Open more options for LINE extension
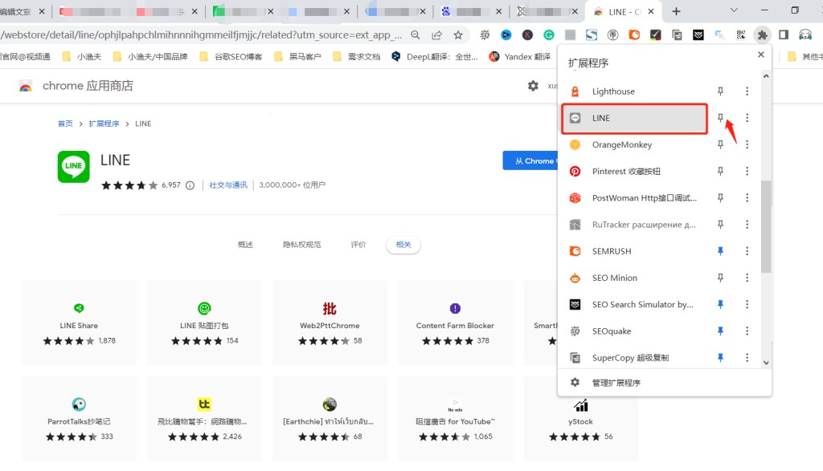The height and width of the screenshot is (471, 823). [747, 118]
